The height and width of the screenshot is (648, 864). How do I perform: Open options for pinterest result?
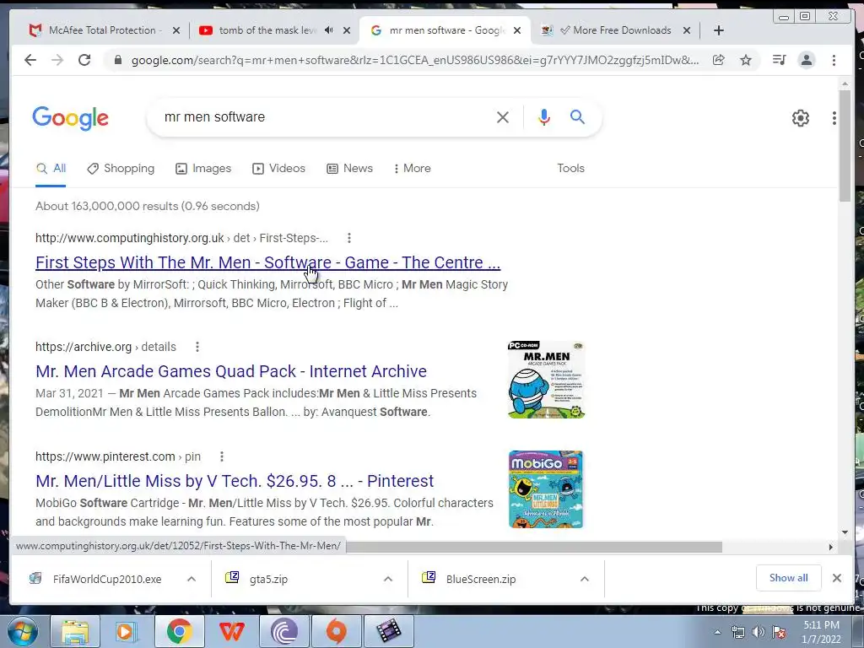click(222, 456)
